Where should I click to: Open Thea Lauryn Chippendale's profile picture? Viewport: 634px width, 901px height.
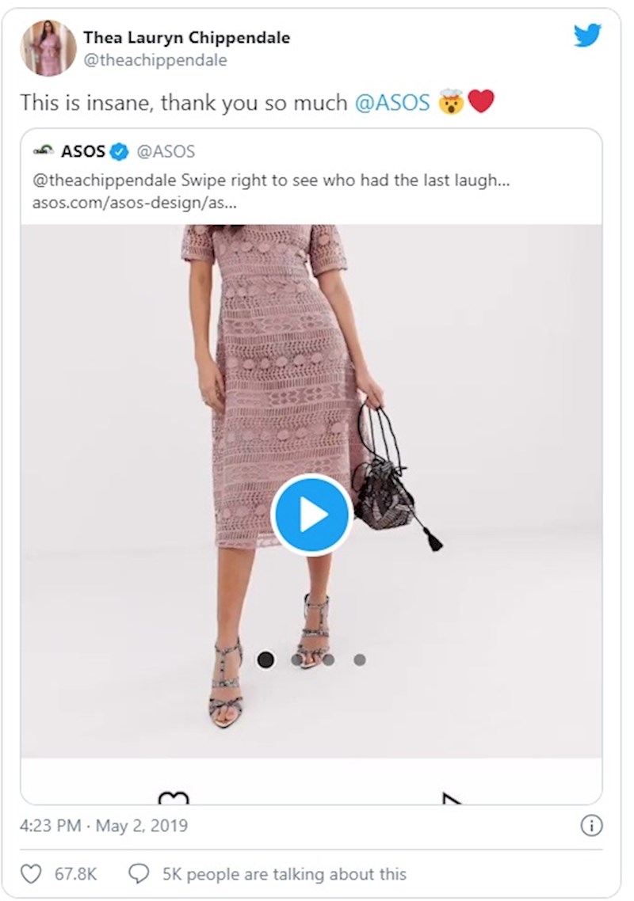tap(48, 48)
